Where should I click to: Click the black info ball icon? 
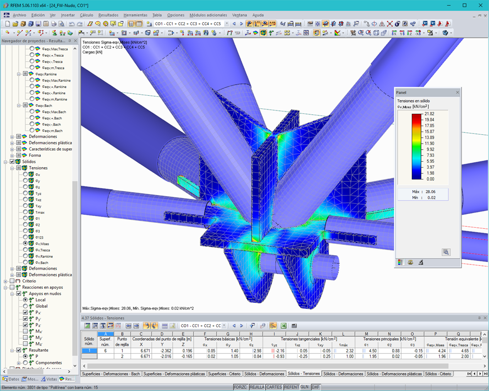click(x=397, y=23)
